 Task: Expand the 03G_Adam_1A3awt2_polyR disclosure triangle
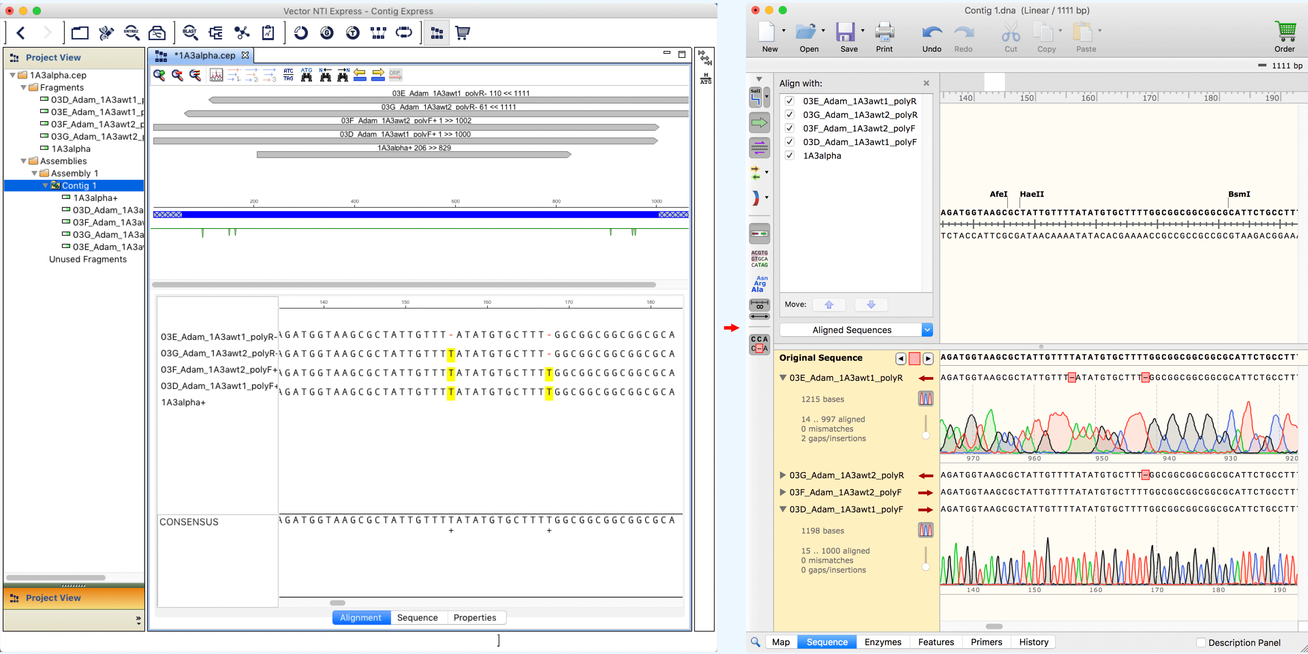tap(782, 475)
